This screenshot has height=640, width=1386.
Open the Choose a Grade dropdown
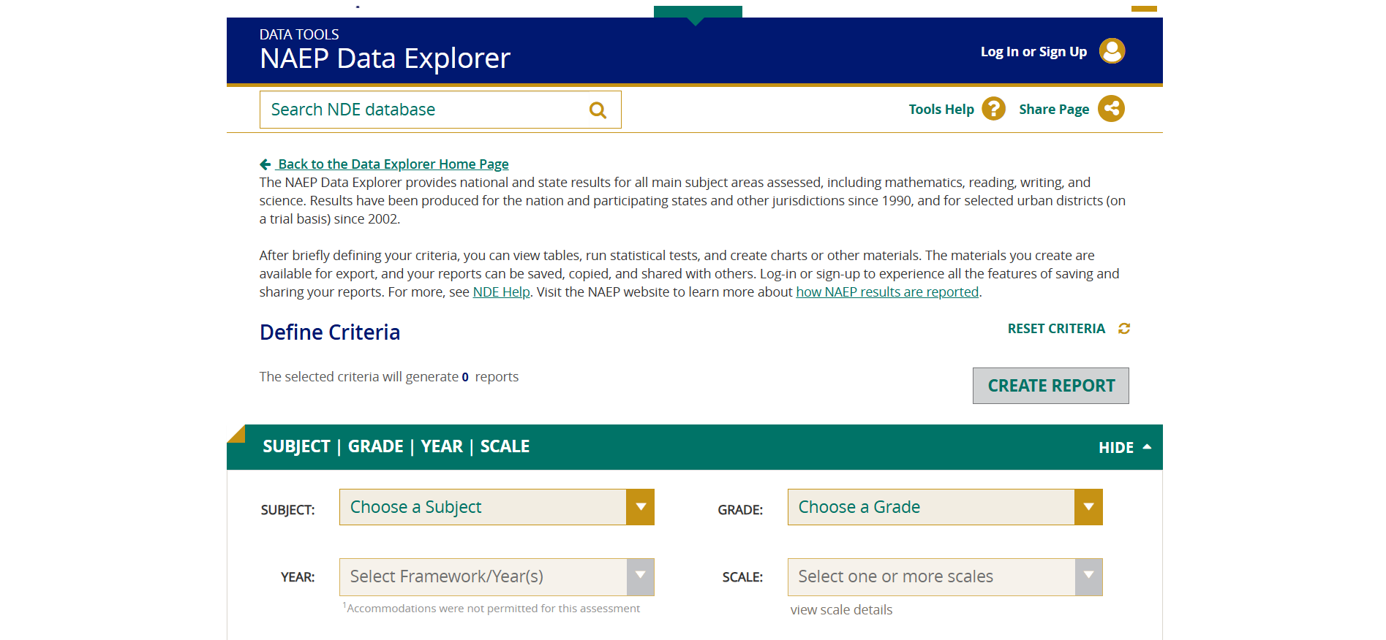pyautogui.click(x=945, y=507)
